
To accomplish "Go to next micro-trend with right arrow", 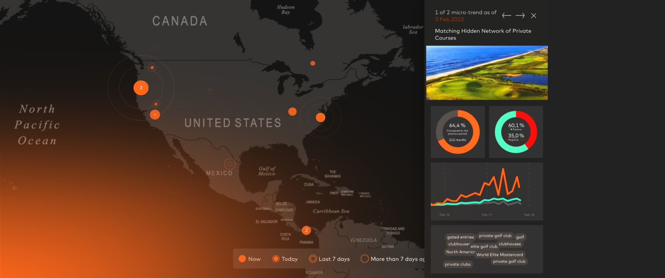I will point(520,16).
